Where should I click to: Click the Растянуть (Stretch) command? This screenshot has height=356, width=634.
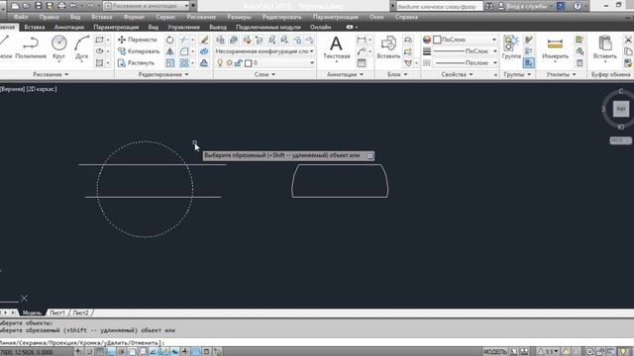136,63
